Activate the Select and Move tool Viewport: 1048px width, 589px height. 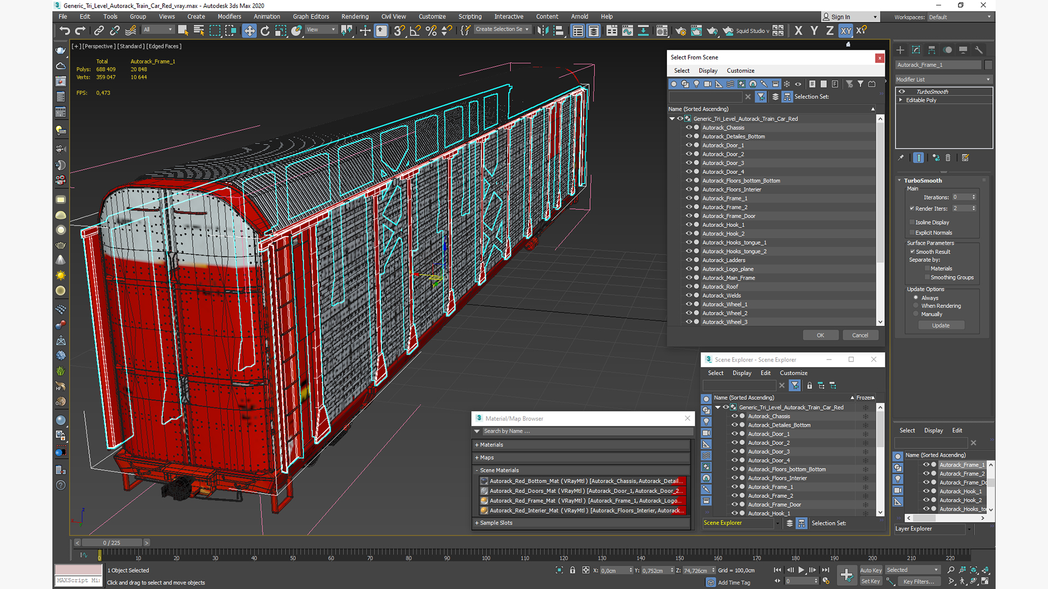coord(249,31)
